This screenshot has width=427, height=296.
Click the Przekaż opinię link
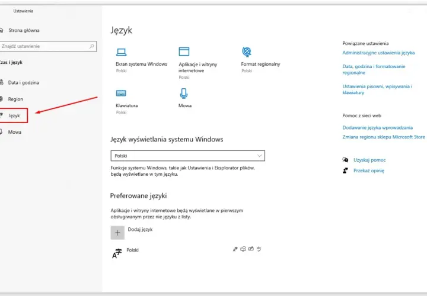[x=369, y=170]
